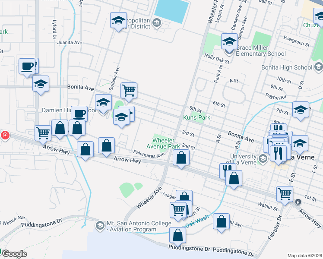Click the Google logo
This screenshot has height=259, width=323.
pyautogui.click(x=14, y=254)
